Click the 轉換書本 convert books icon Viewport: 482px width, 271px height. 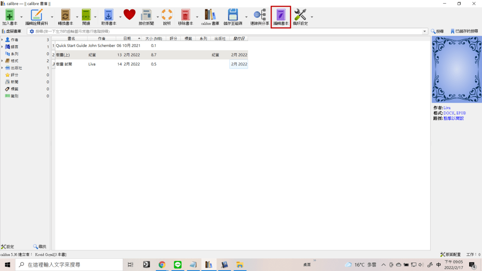[65, 15]
